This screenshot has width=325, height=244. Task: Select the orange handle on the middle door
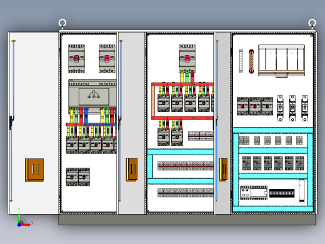(132, 170)
